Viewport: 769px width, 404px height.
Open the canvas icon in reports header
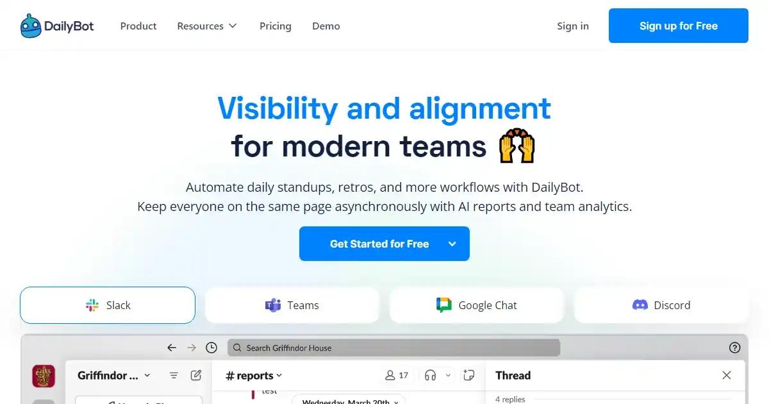click(469, 375)
